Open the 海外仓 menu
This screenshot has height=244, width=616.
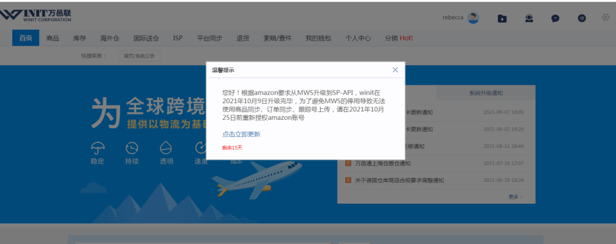(110, 38)
